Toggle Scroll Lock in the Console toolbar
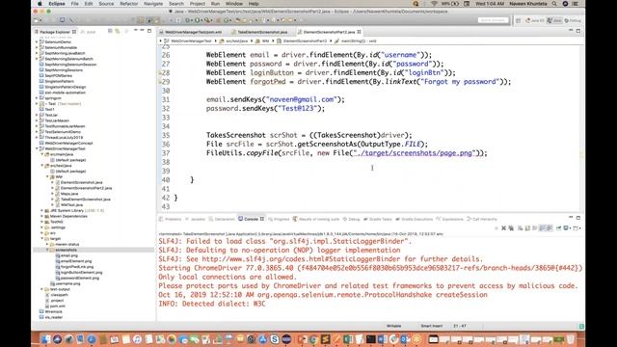The width and height of the screenshot is (617, 347). pos(527,228)
